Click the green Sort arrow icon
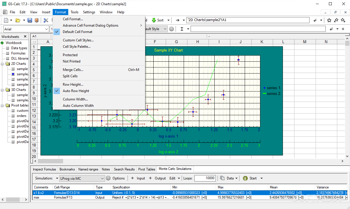The width and height of the screenshot is (350, 209). point(154,20)
